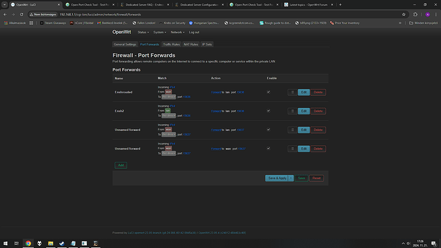Bookmark this page with the star icon

(x=403, y=14)
